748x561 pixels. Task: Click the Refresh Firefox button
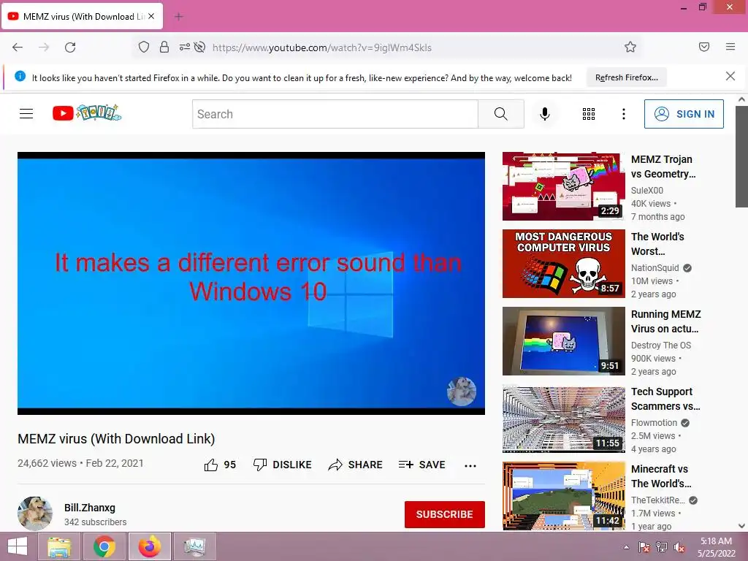626,77
